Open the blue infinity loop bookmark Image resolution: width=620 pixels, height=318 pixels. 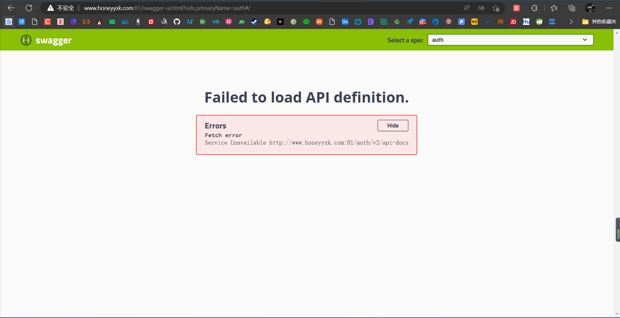pos(216,22)
